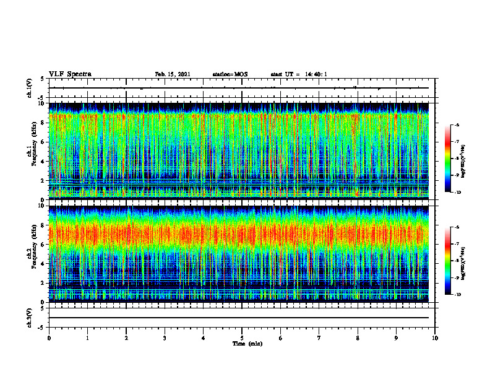This screenshot has width=490, height=379.
Task: Click the ch.2 spectrogram panel
Action: point(239,254)
